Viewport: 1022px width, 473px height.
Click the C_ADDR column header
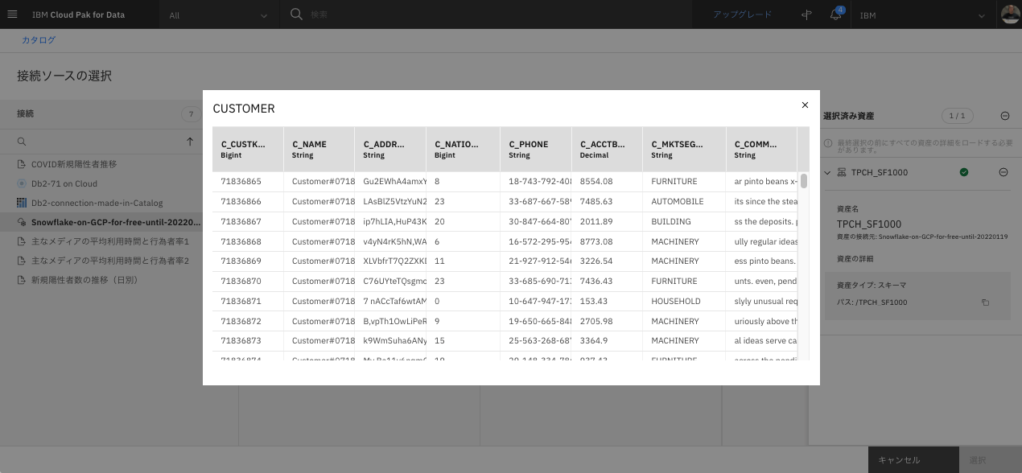tap(390, 150)
